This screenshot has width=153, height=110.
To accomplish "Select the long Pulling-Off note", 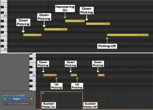I will point(127,35).
